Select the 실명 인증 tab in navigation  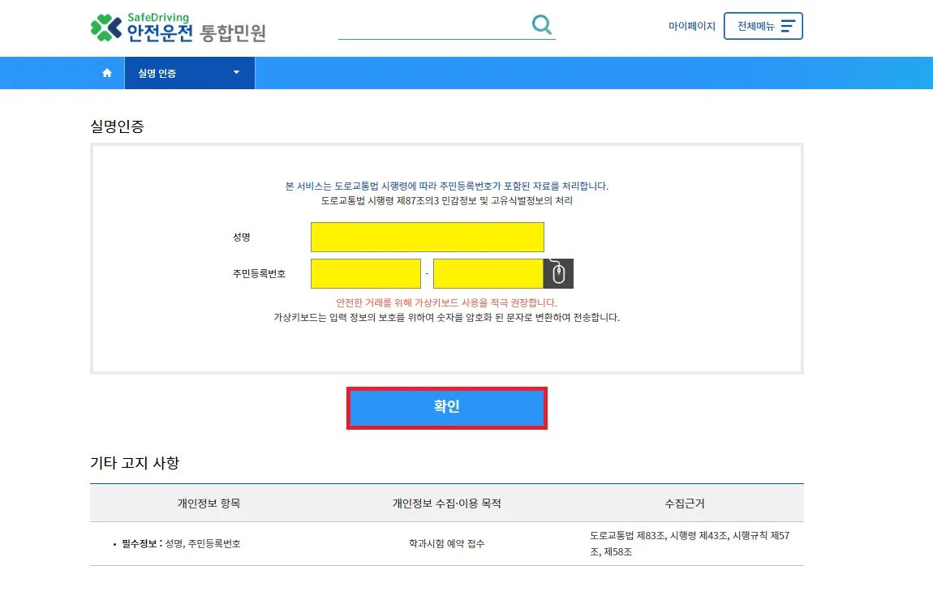(182, 72)
